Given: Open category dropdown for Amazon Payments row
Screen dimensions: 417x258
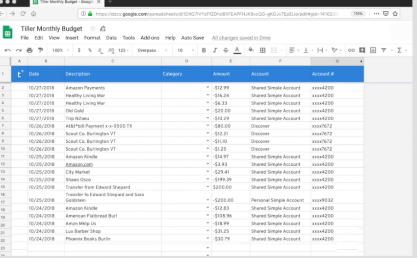Looking at the screenshot, I should [x=208, y=87].
